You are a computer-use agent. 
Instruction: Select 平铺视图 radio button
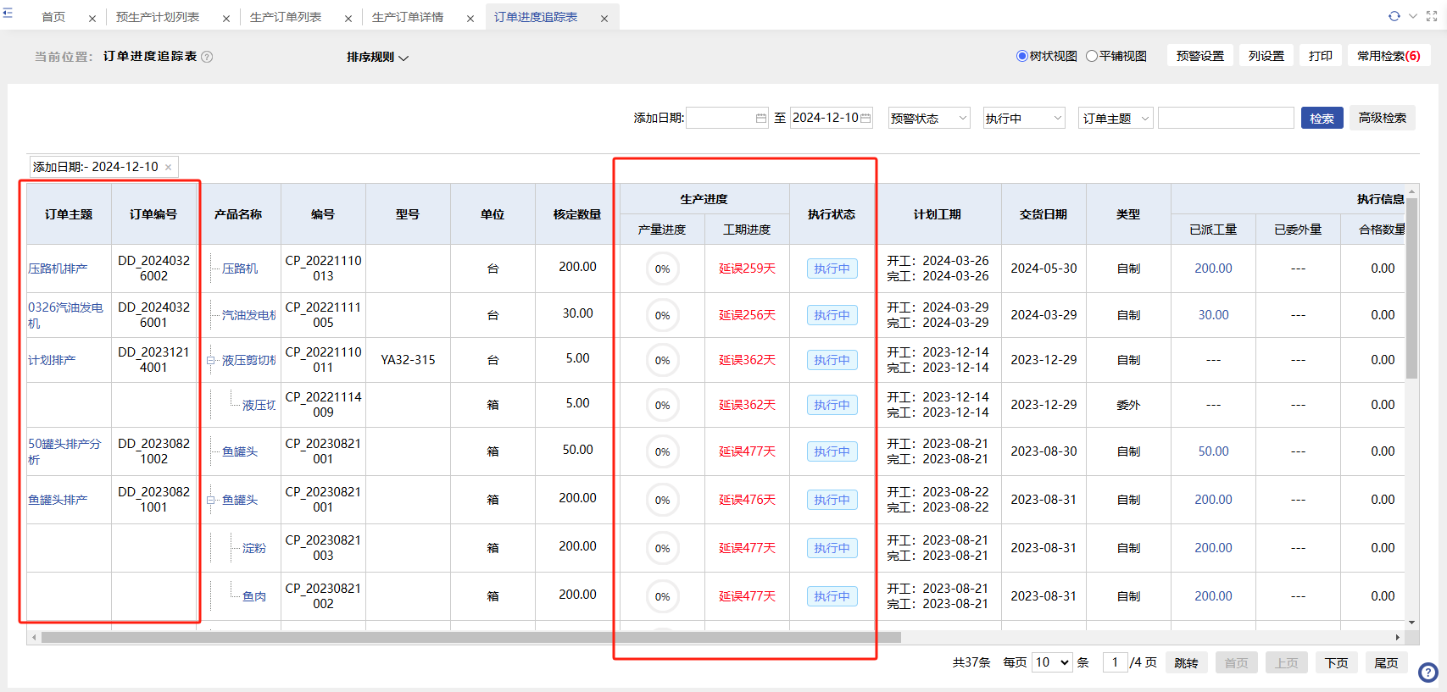(x=1092, y=56)
